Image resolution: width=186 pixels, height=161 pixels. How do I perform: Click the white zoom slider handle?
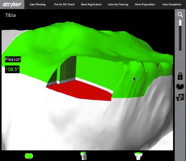(x=180, y=23)
